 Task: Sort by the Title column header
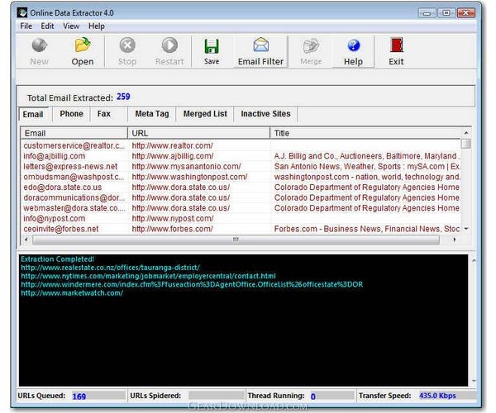(x=365, y=133)
